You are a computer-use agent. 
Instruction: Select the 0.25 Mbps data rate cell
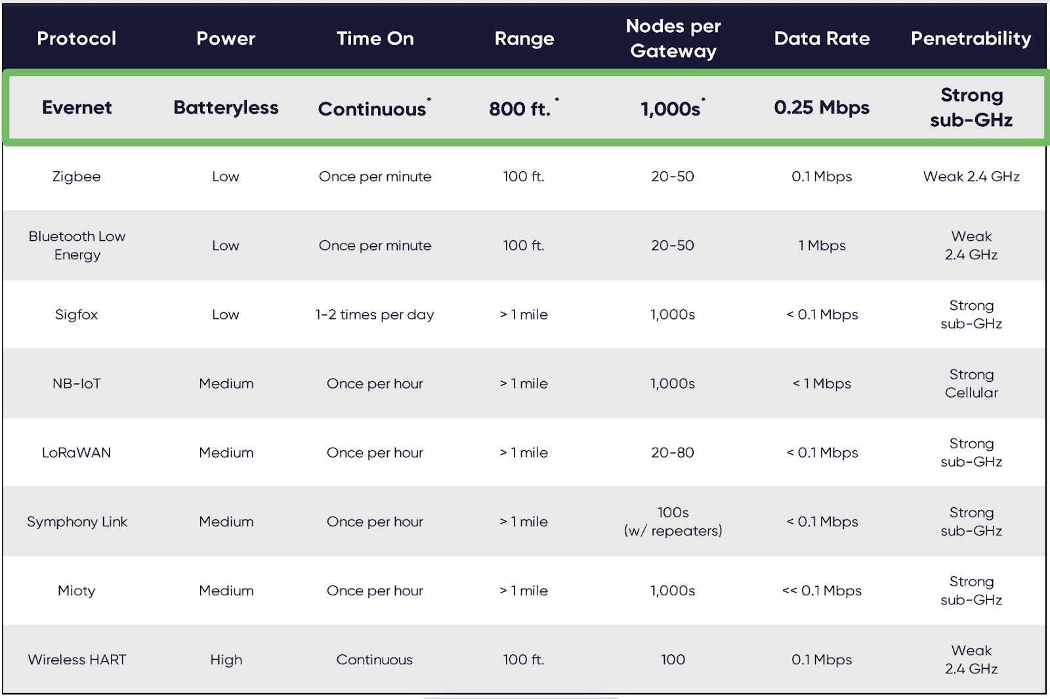(x=822, y=108)
